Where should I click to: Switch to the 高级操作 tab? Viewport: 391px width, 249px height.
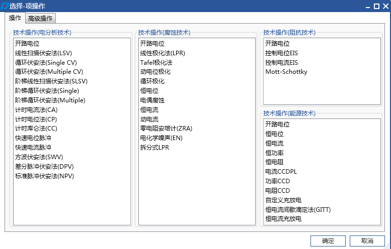click(x=40, y=19)
